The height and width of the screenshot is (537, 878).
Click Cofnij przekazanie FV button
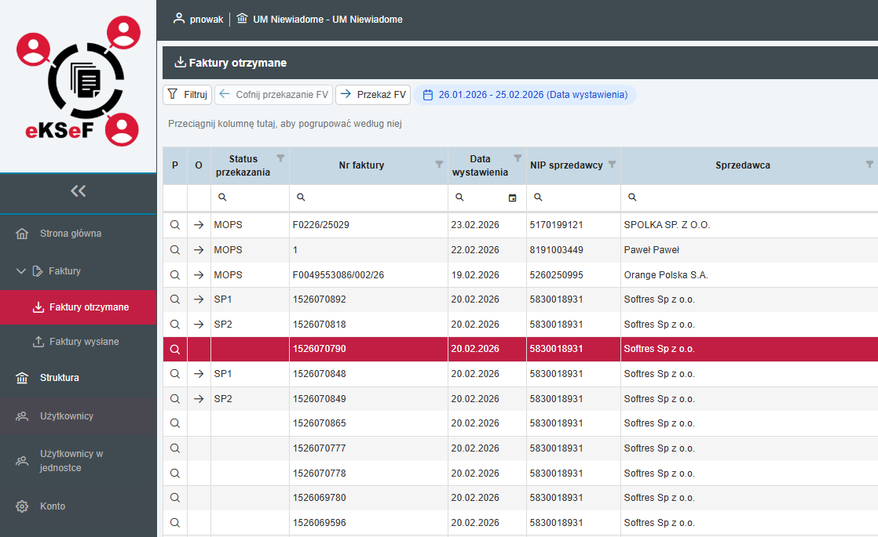coord(273,95)
